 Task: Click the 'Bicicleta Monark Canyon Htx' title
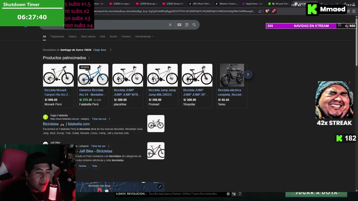pyautogui.click(x=57, y=92)
